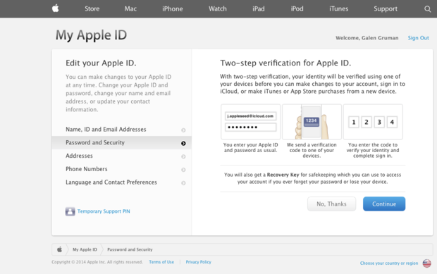The width and height of the screenshot is (437, 274).
Task: Click the Two-step verification for Apple ID heading
Action: 285,63
